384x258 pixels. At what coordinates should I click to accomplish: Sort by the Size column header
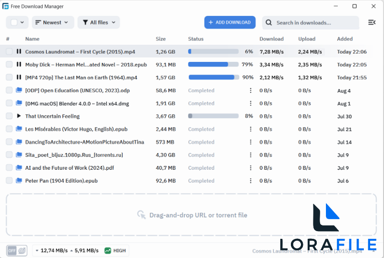click(x=161, y=39)
